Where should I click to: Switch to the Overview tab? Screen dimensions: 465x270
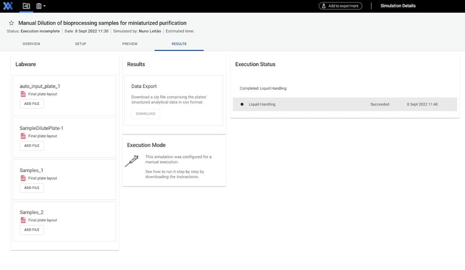(31, 43)
